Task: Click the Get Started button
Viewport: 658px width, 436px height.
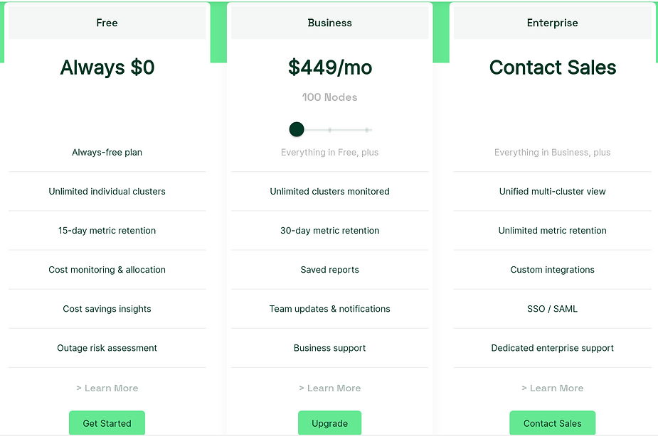Action: [x=107, y=423]
